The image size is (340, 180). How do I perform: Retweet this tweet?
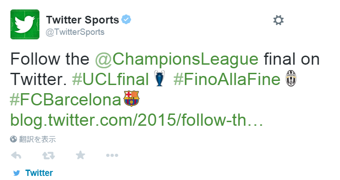(x=49, y=155)
